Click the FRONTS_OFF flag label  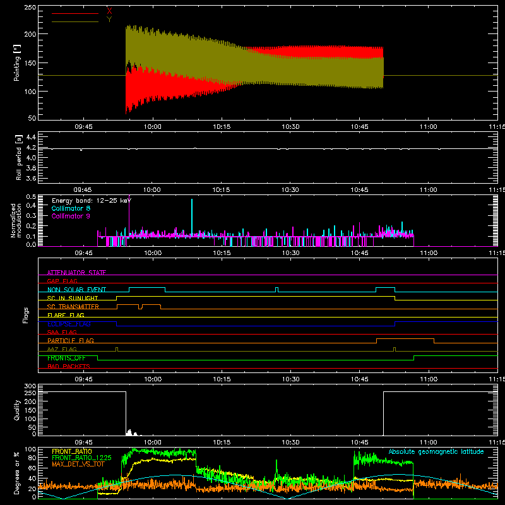(x=66, y=358)
